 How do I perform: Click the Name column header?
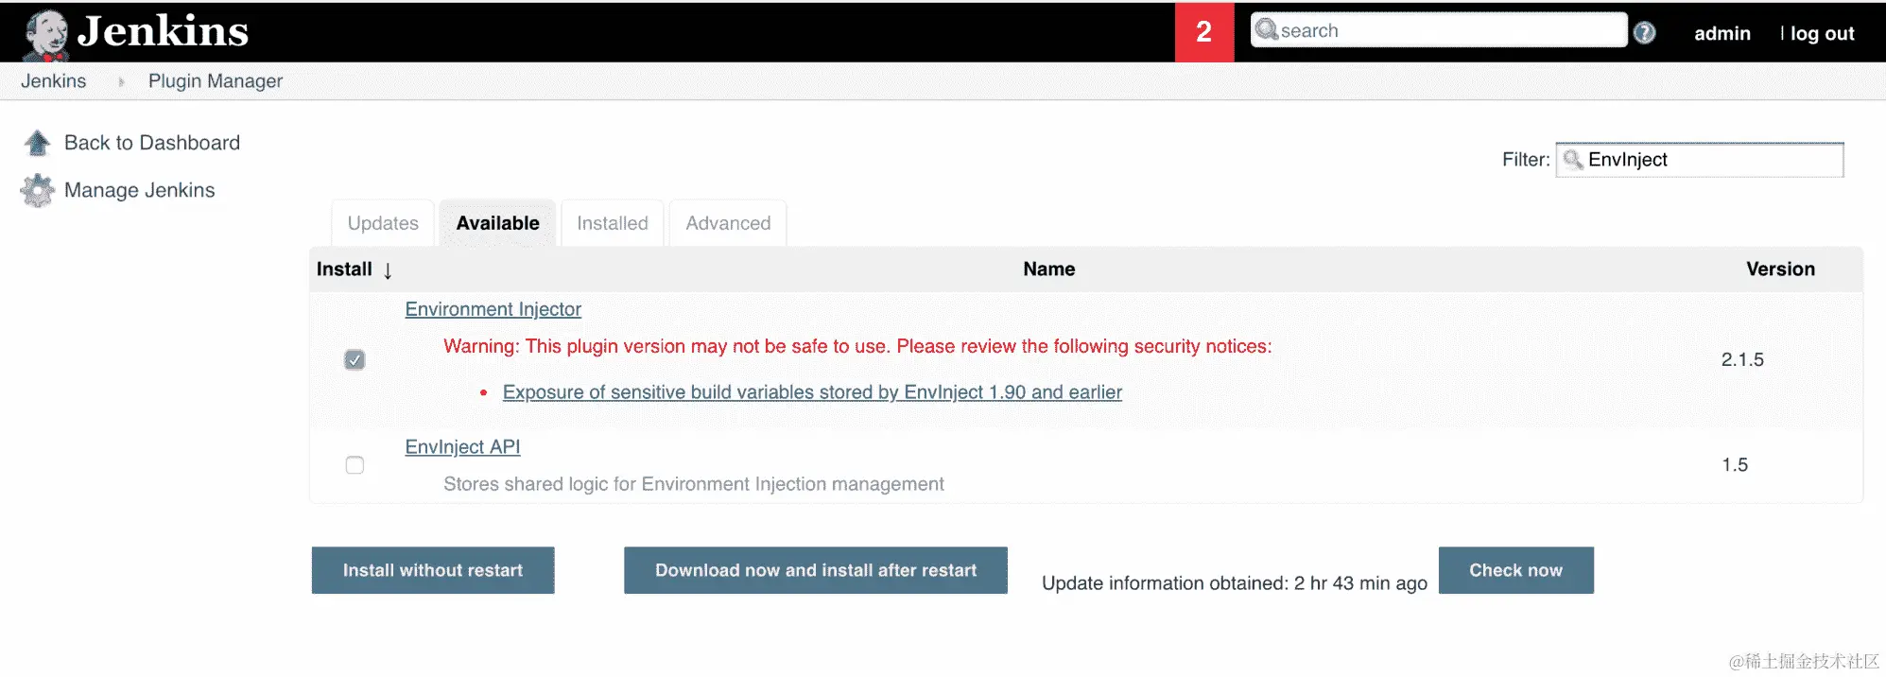coord(1049,269)
